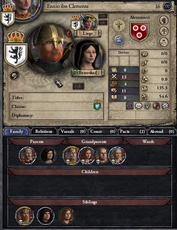
Task: Switch to the Relations tab
Action: pos(44,132)
